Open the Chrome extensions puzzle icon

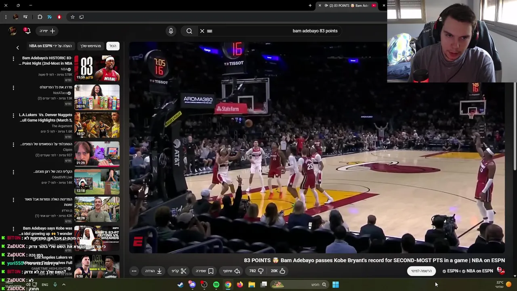click(x=40, y=17)
